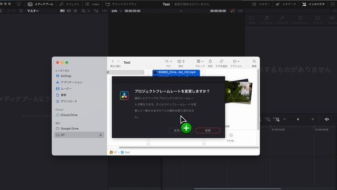Switch media pool to grid view
Screen dimensions: 337x190
[69, 11]
